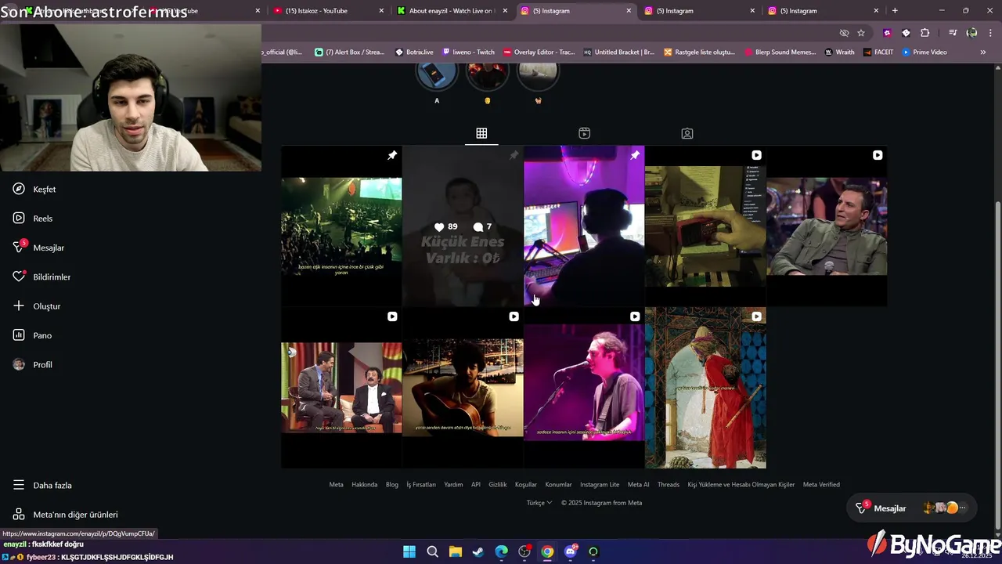Bookmark this page with the star icon
The width and height of the screenshot is (1002, 564).
861,33
